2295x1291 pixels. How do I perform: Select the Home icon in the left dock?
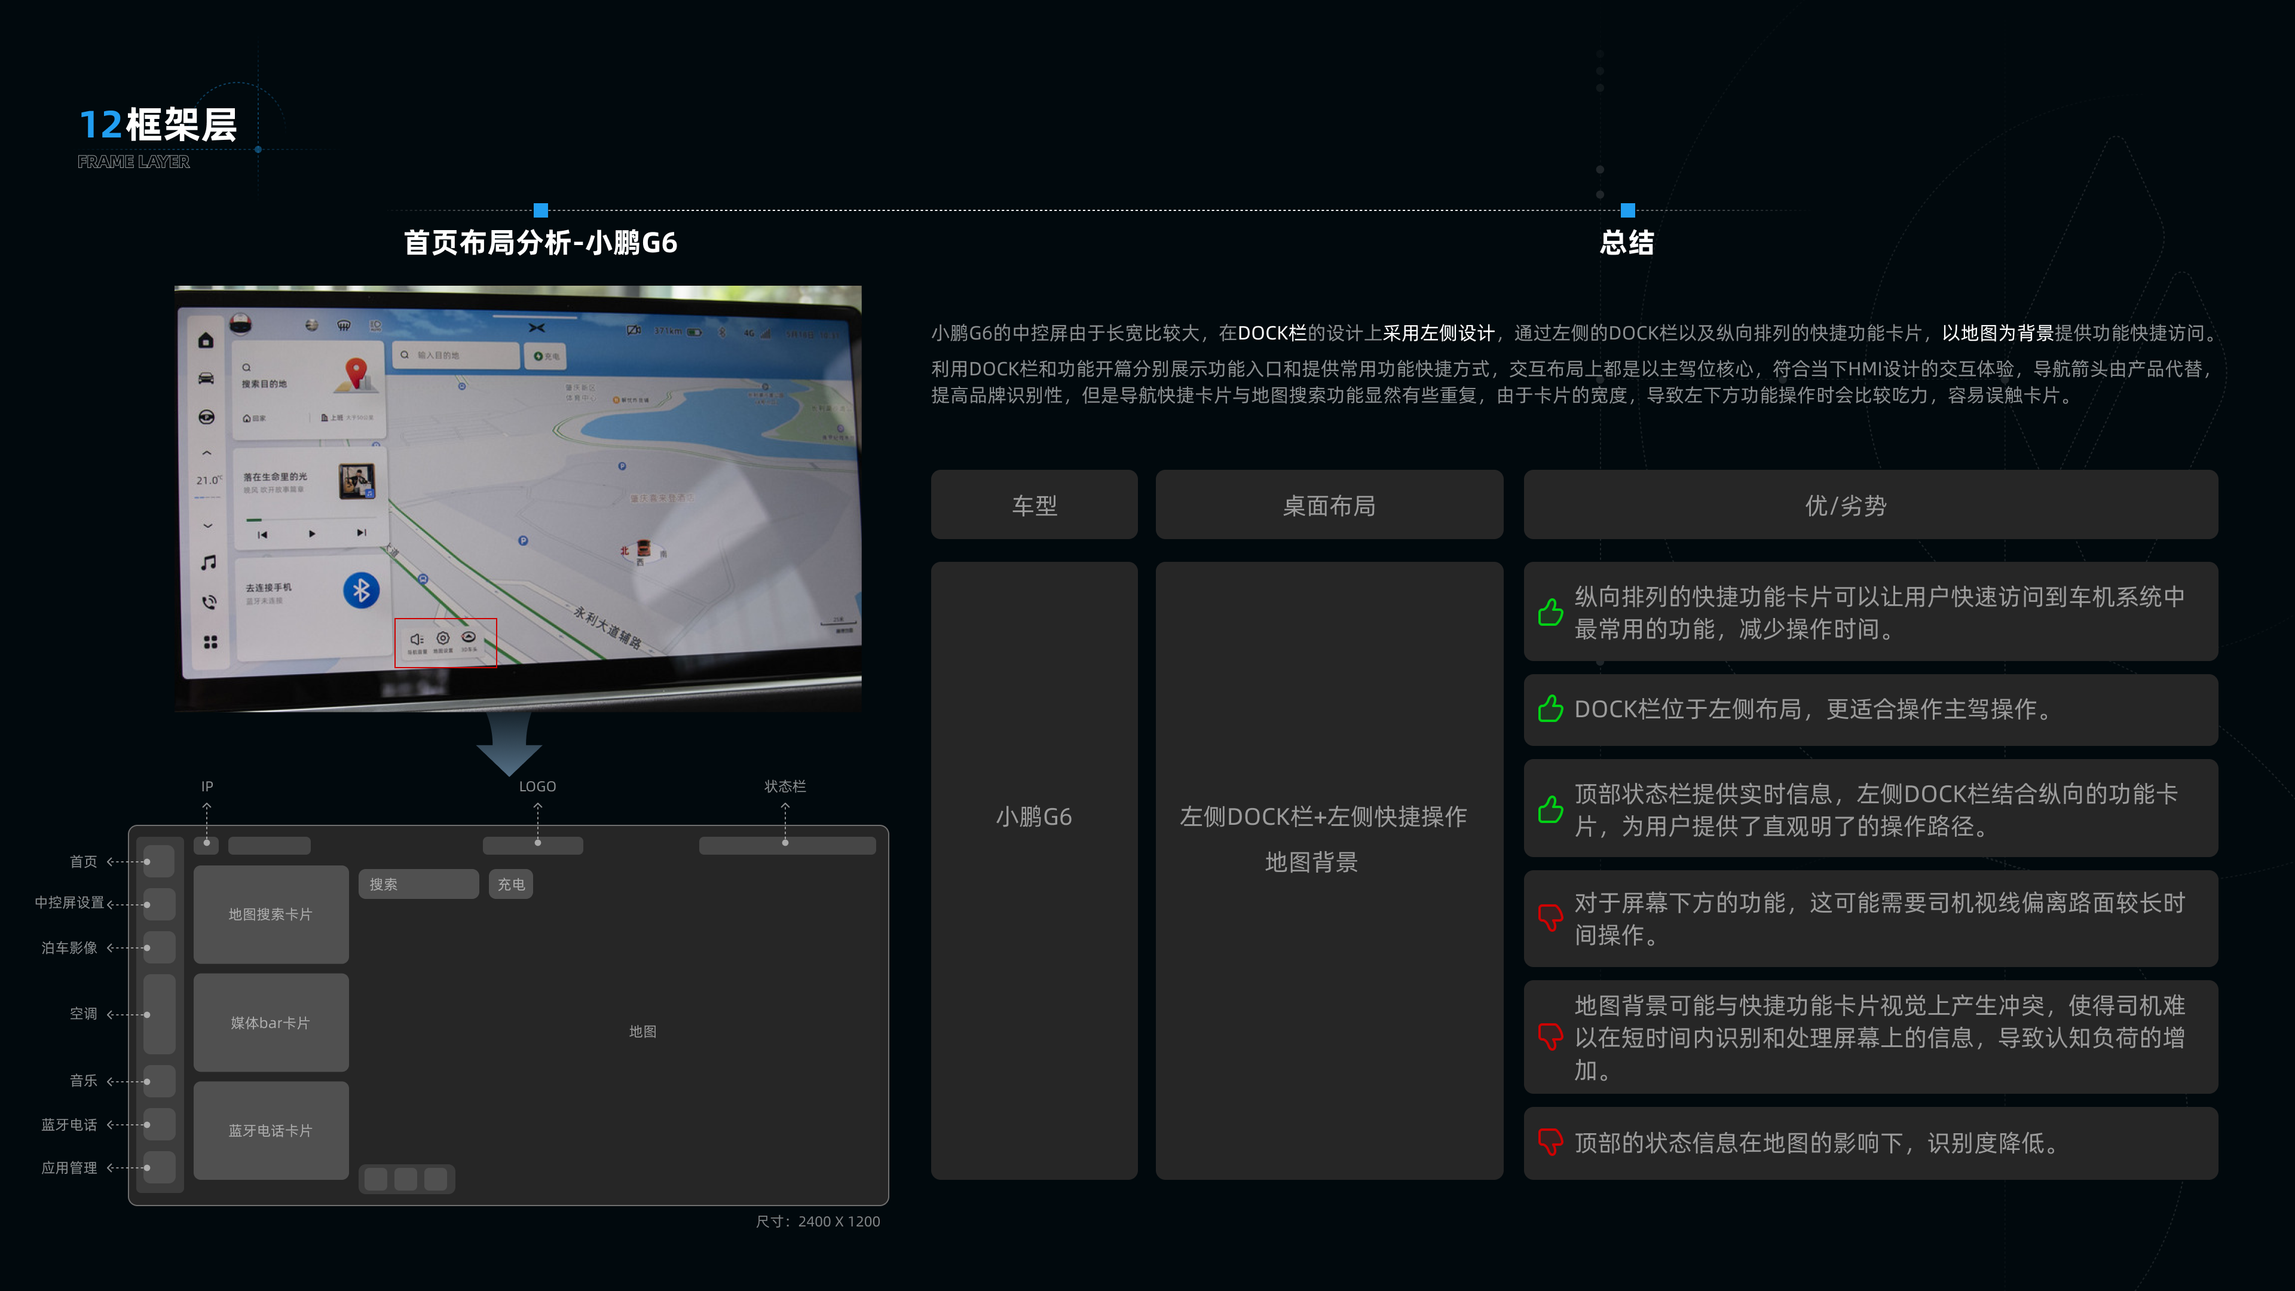(x=207, y=342)
